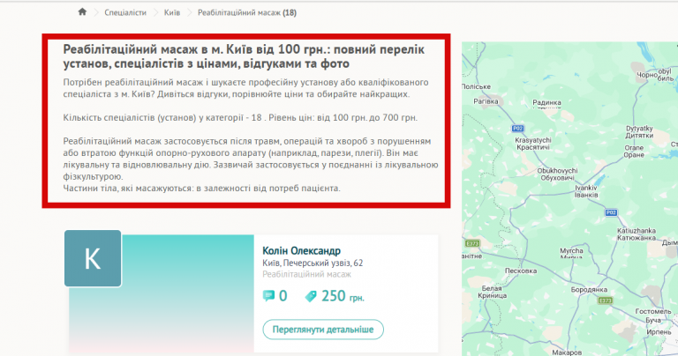678x356 pixels.
Task: Click the upper E373 road marker on the map
Action: tap(472, 243)
